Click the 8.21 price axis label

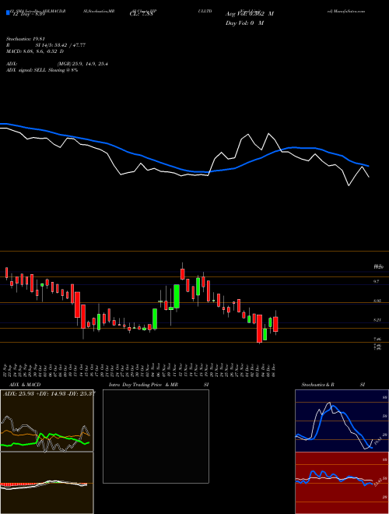click(377, 319)
